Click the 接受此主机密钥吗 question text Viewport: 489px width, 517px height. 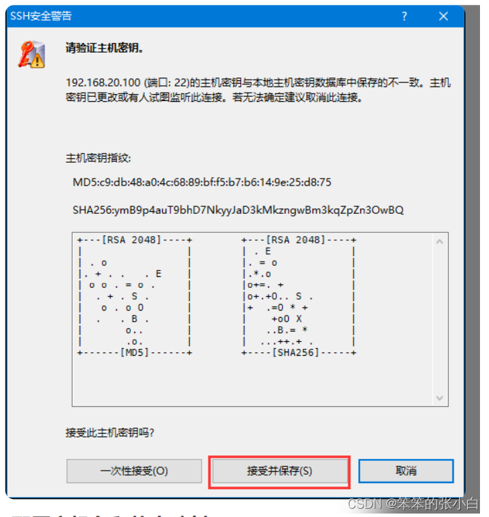[109, 433]
